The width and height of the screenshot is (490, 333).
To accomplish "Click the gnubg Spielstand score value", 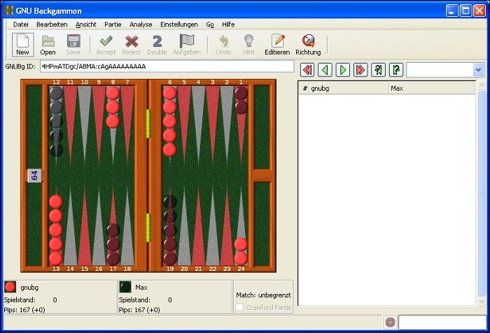I will (55, 300).
